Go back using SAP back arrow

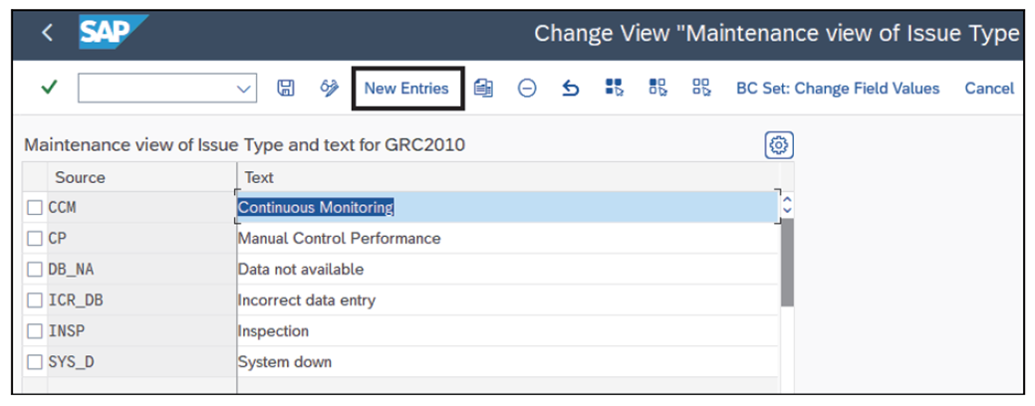(47, 33)
